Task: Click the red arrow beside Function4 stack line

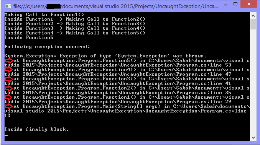Action: tap(9, 70)
